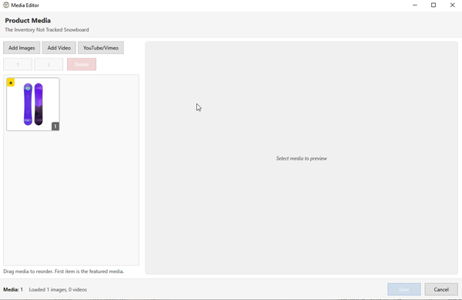Image resolution: width=462 pixels, height=300 pixels.
Task: Click the yellow featured star badge
Action: 11,83
